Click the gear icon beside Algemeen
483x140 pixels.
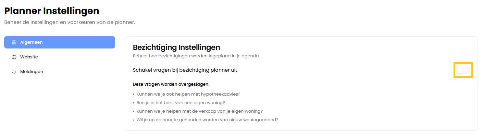[14, 42]
